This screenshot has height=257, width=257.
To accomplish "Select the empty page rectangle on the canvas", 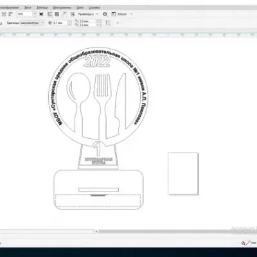I will click(183, 173).
